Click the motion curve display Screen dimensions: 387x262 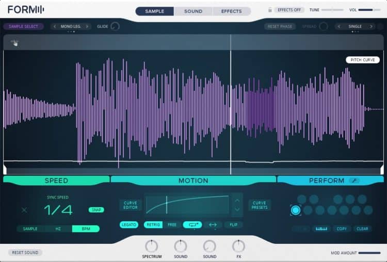tap(188, 205)
